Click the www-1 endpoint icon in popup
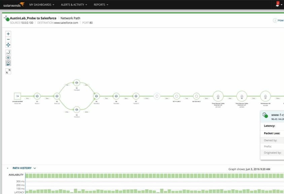Viewport: 284px width, 194px height. point(265,115)
